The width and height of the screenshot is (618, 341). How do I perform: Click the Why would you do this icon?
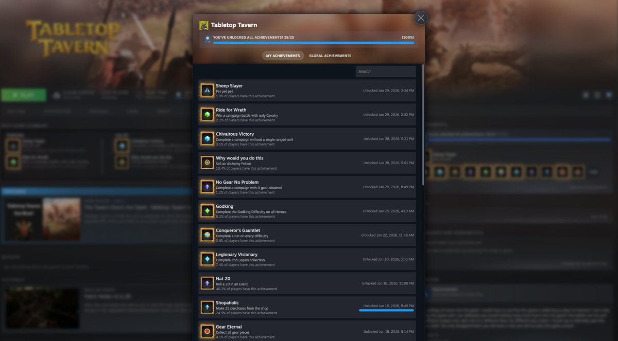click(x=207, y=163)
